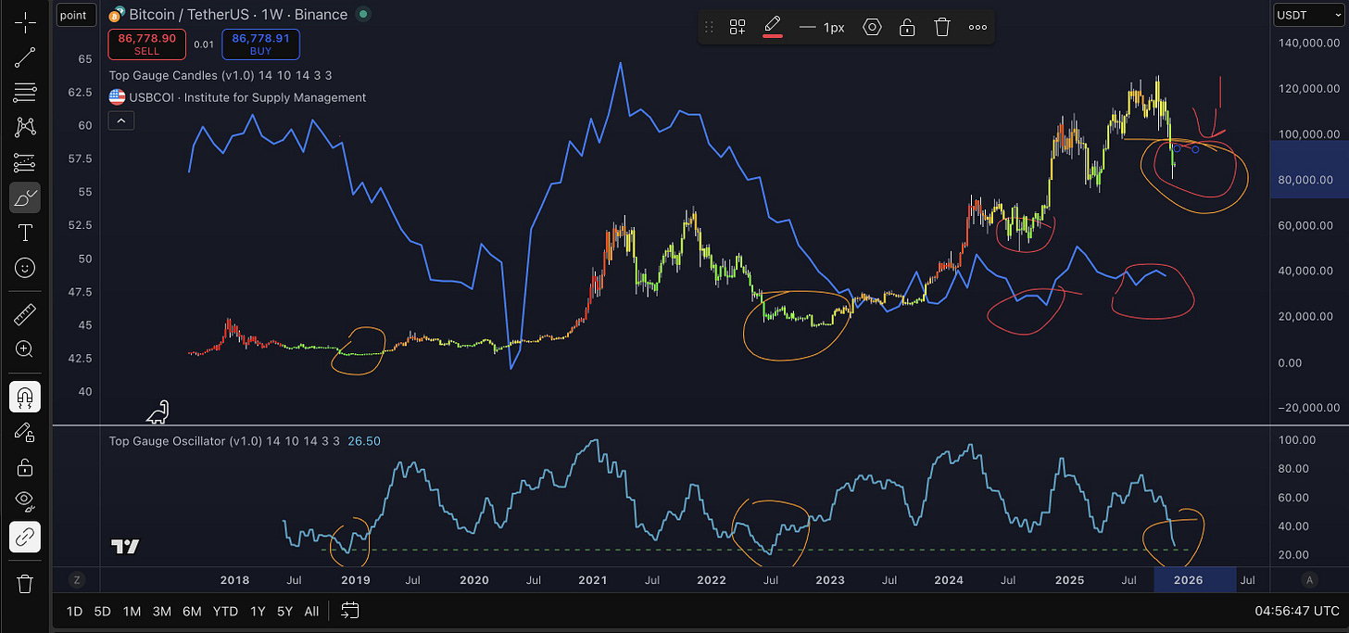Screen dimensions: 1349x633
Task: Open more options in floating toolbar
Action: pos(977,27)
